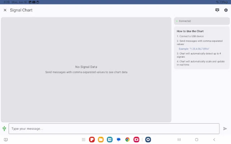The image size is (231, 144).
Task: Launch Chrome from the taskbar
Action: (127, 140)
